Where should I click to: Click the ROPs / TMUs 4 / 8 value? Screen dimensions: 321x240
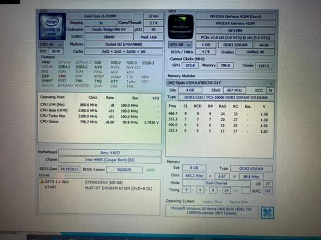tap(206, 52)
